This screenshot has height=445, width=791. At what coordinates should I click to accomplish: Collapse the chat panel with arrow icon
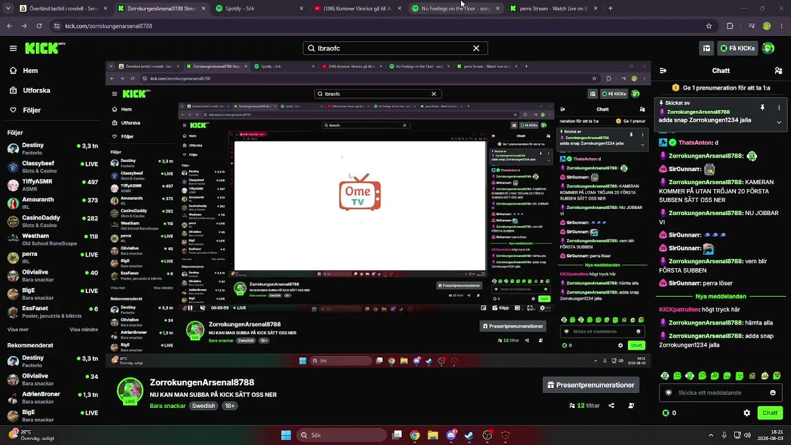coord(663,71)
